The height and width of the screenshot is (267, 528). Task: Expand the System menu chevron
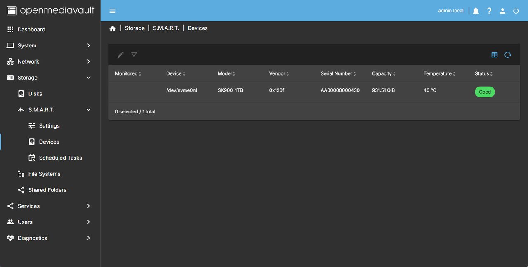click(x=88, y=45)
